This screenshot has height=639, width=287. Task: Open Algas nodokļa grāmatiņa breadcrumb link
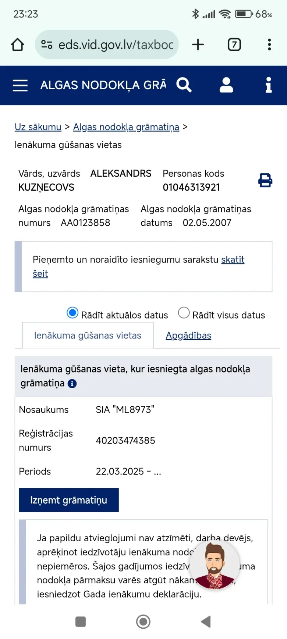point(126,127)
